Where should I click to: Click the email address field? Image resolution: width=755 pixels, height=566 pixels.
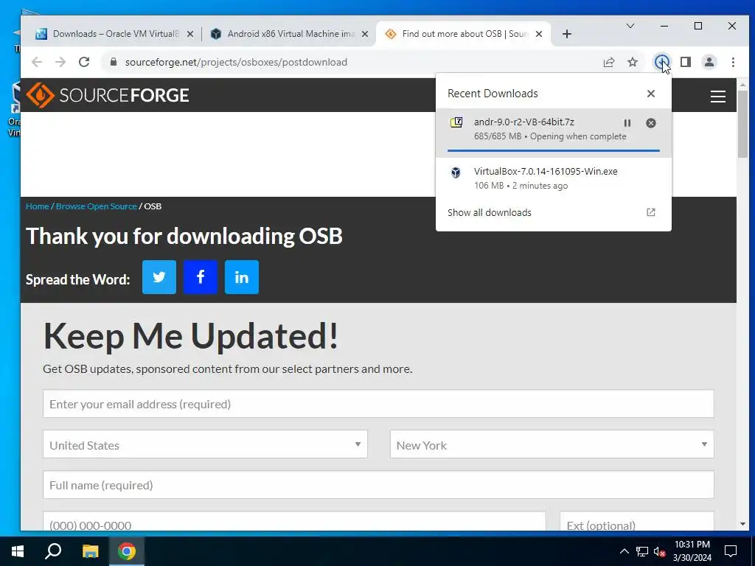coord(378,404)
